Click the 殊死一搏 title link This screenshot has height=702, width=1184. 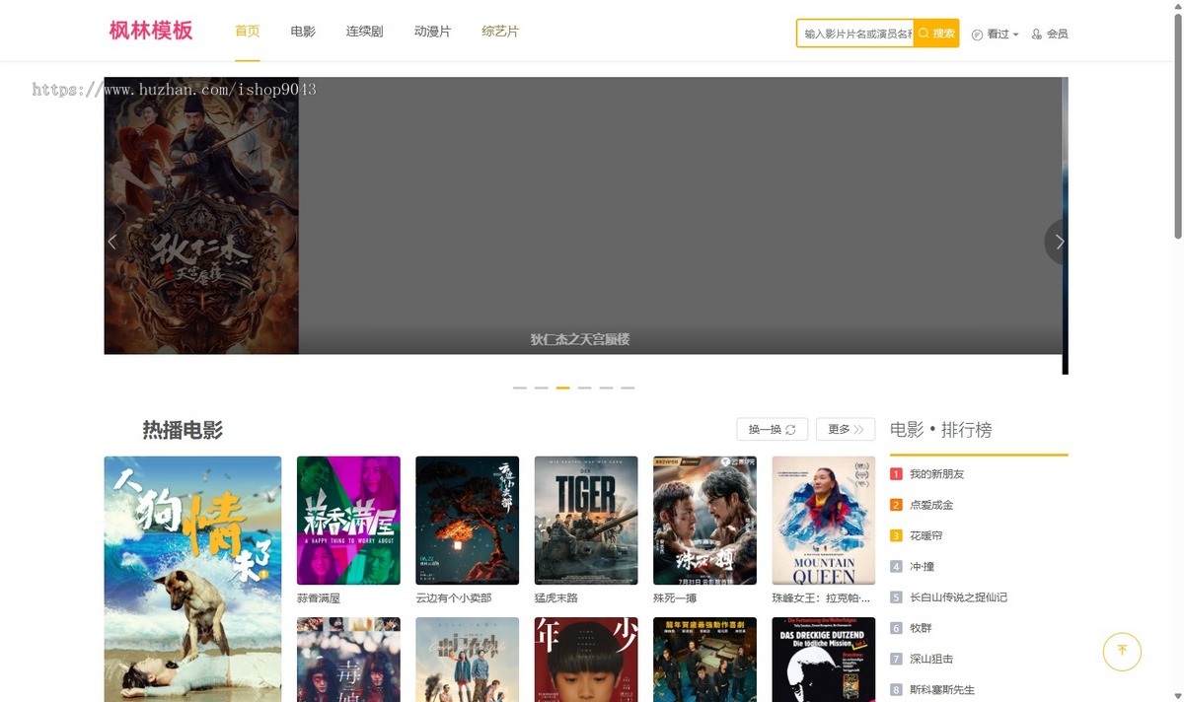(x=675, y=598)
